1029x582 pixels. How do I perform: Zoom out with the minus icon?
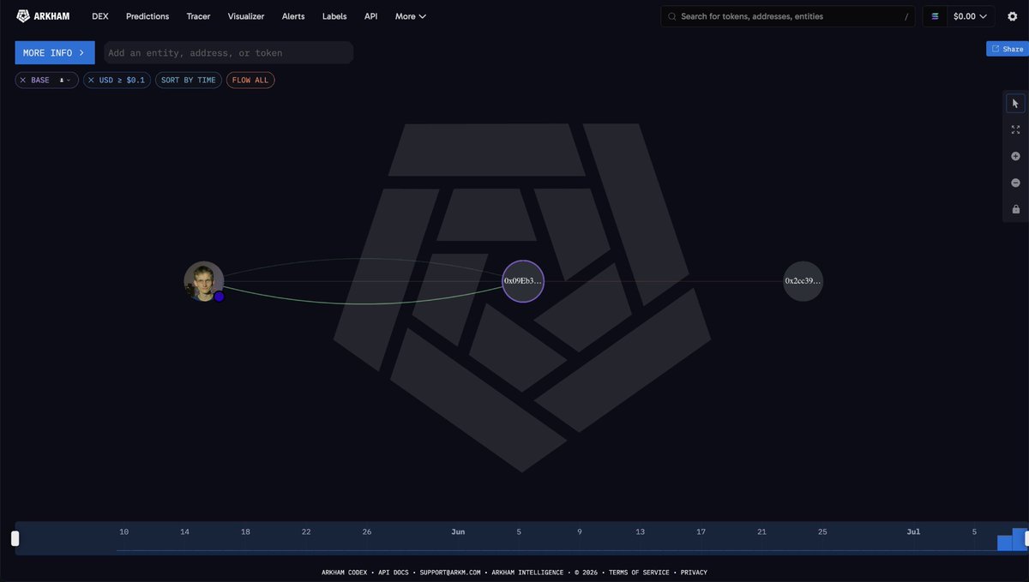pyautogui.click(x=1015, y=183)
